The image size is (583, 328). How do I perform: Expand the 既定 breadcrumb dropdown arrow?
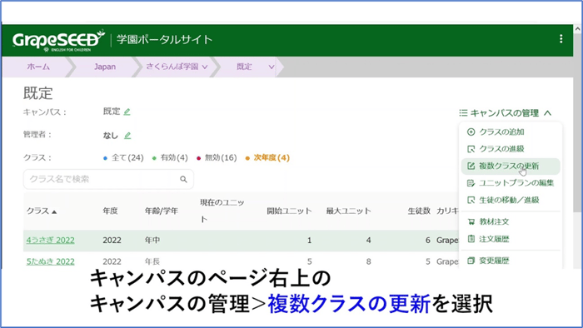click(272, 67)
